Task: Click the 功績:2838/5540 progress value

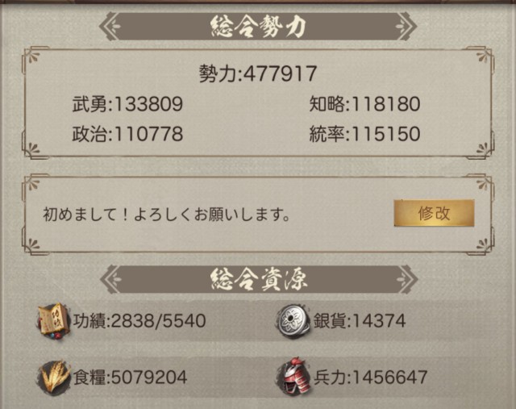Action: tap(139, 321)
